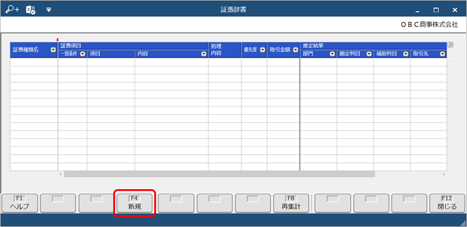Open the 補助科目 column filter dropdown
This screenshot has width=467, height=227.
pos(406,54)
